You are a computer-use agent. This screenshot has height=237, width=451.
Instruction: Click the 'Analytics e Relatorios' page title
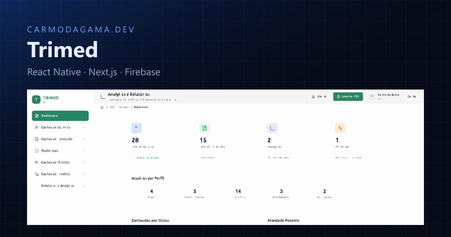(129, 94)
